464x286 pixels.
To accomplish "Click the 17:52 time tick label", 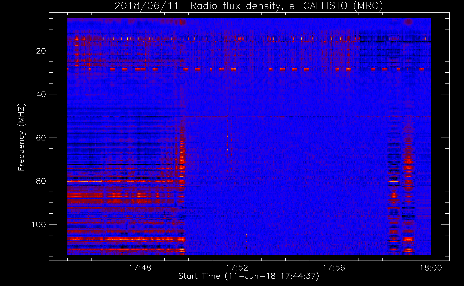I will [237, 268].
